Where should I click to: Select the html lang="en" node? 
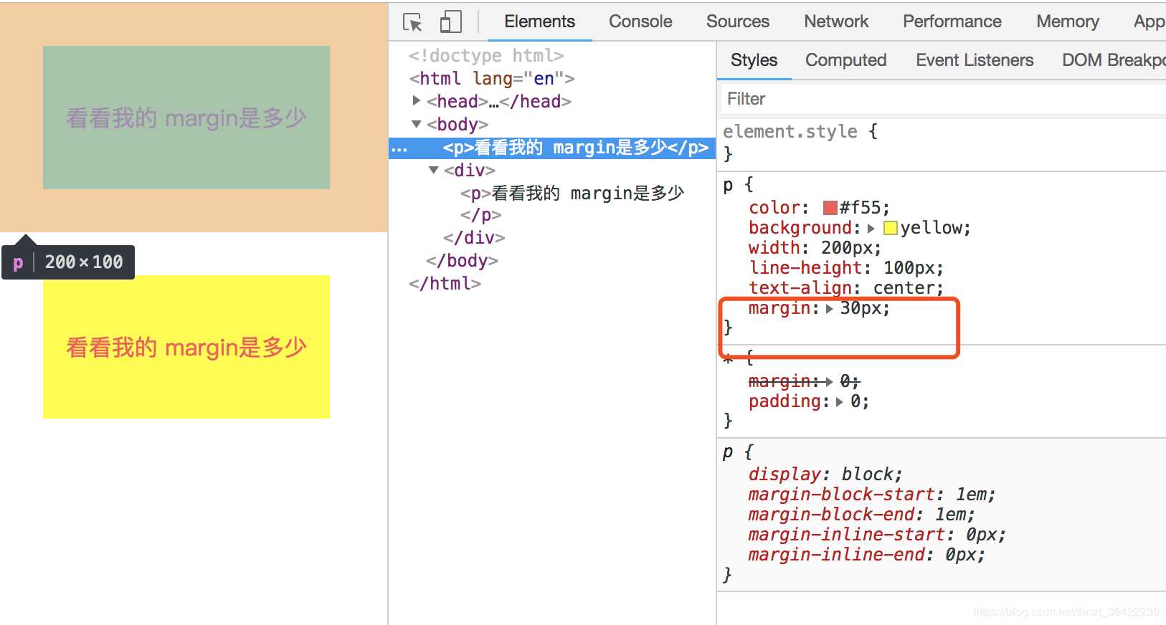click(492, 78)
